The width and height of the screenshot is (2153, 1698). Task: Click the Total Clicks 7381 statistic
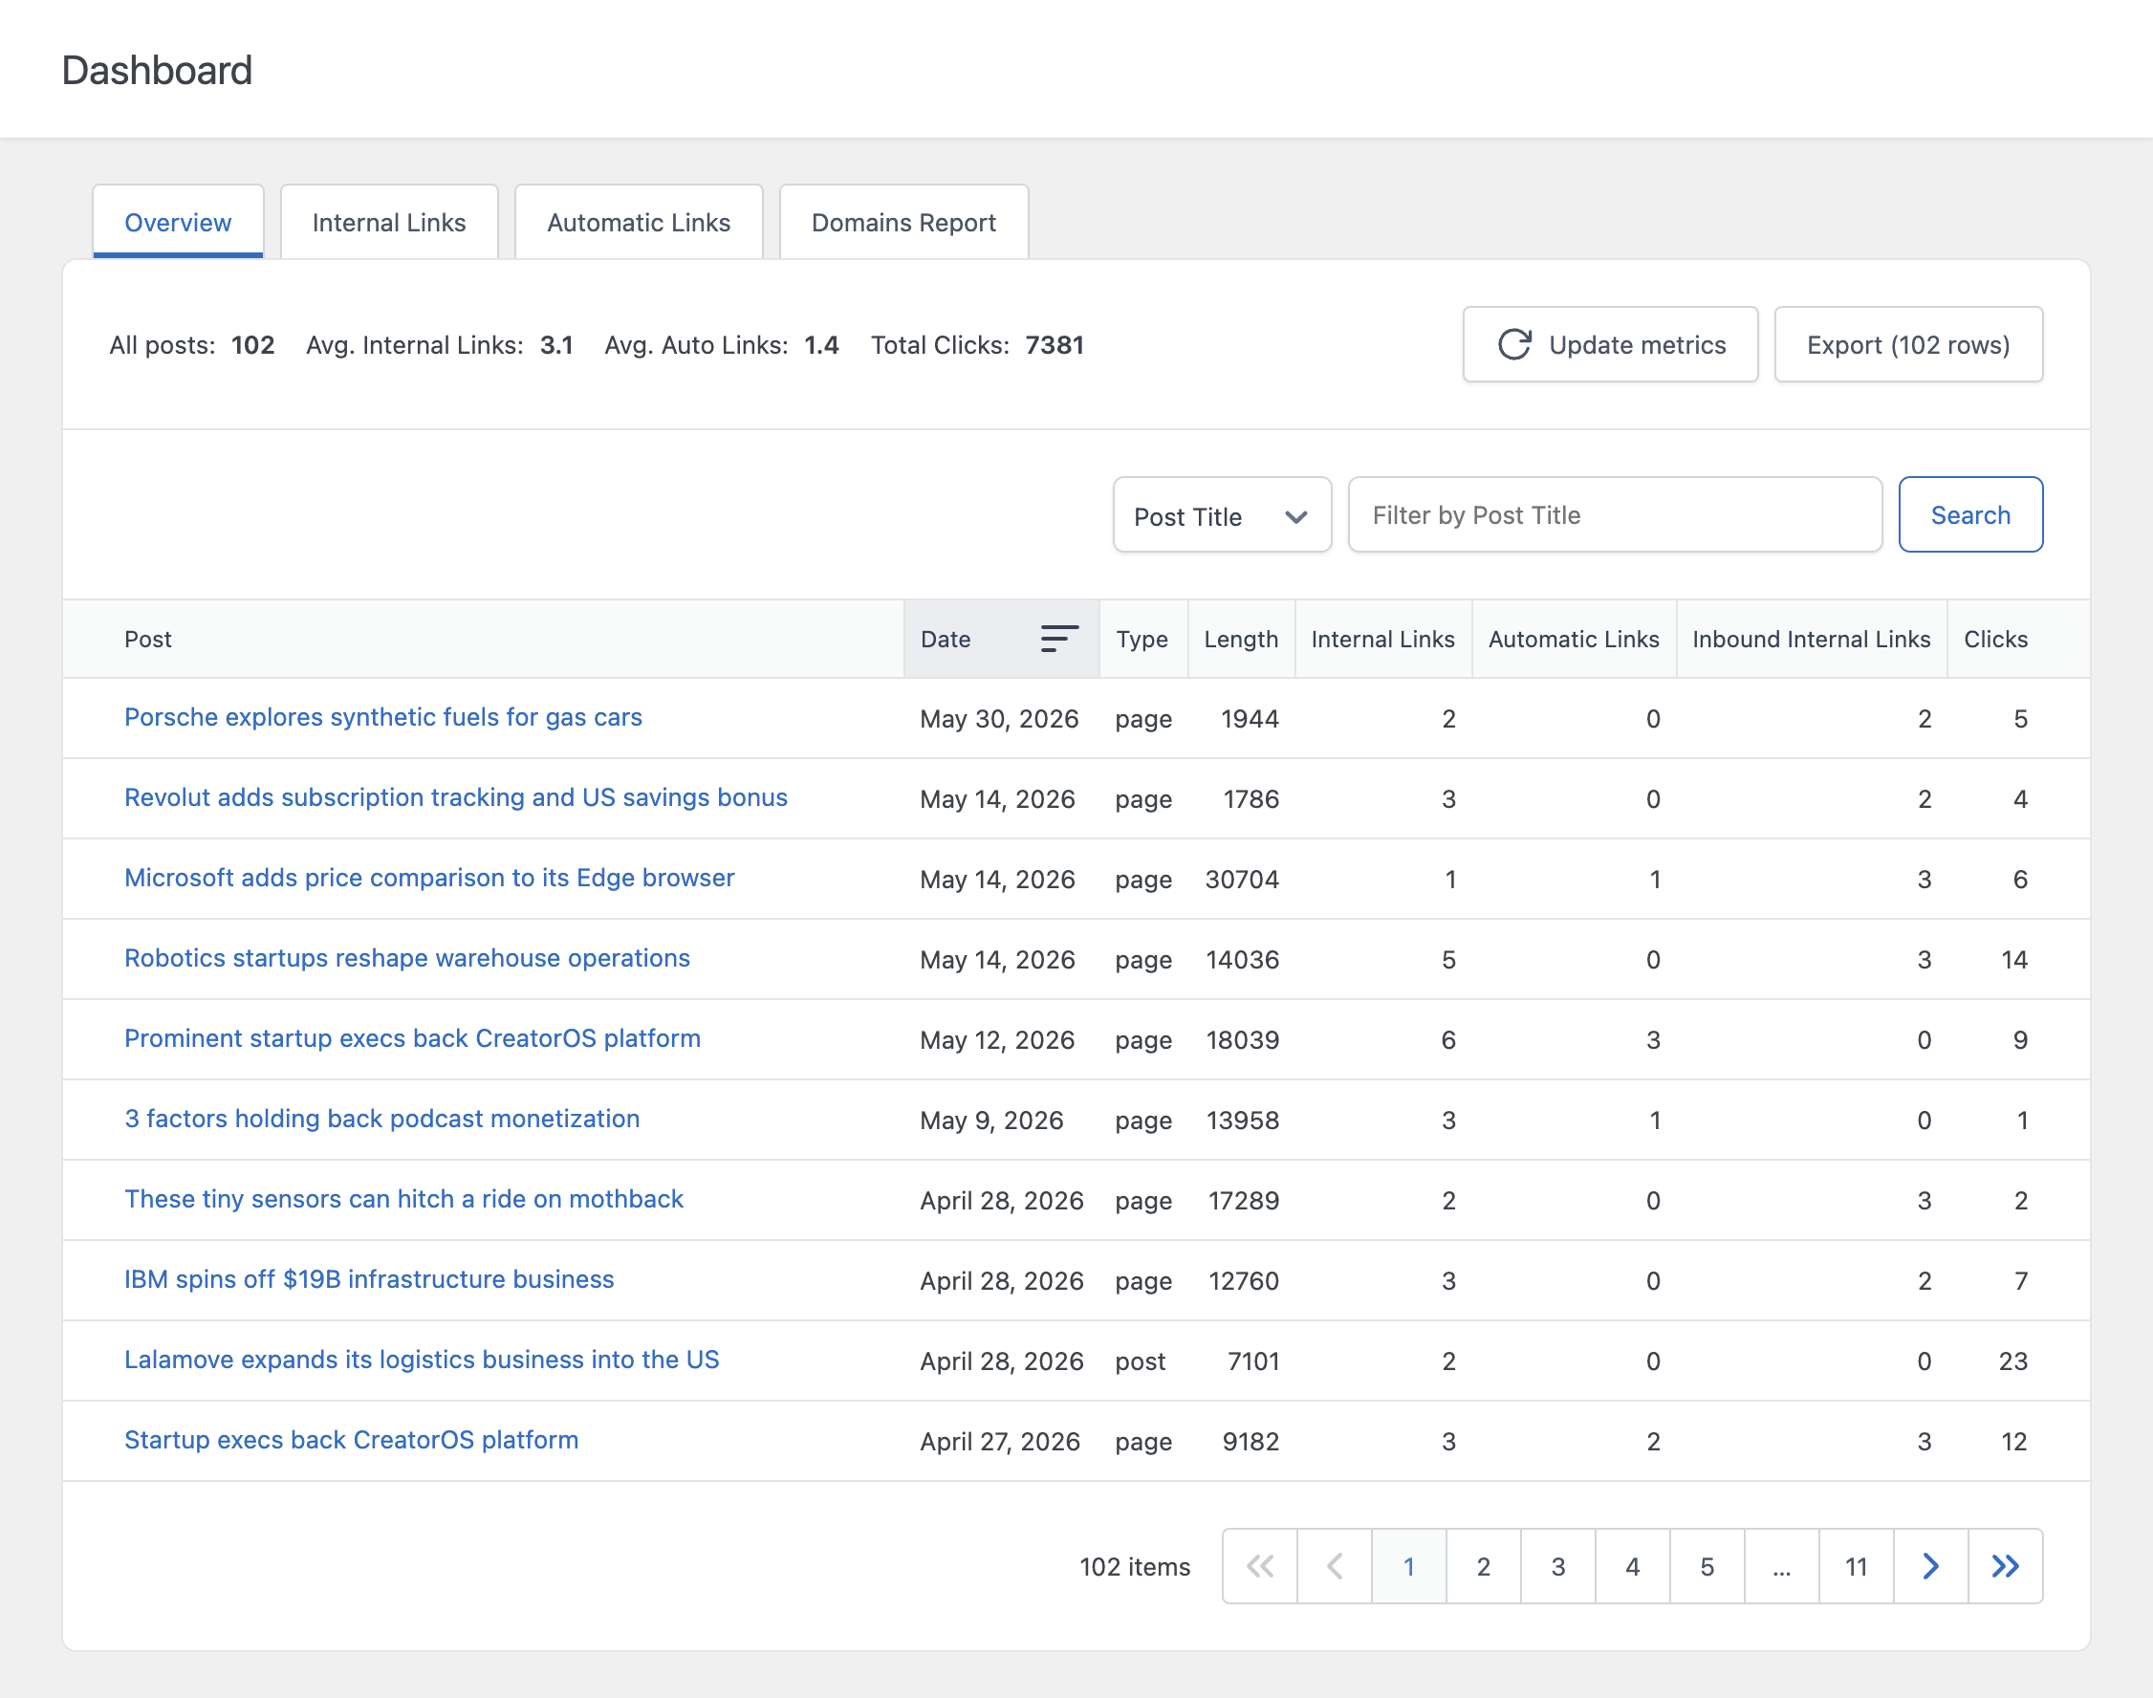976,345
